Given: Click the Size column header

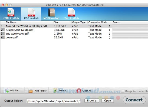Looking at the screenshot, I should coord(56,22).
